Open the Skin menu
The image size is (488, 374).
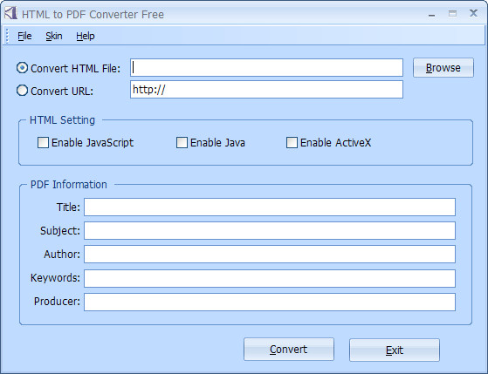pos(54,36)
